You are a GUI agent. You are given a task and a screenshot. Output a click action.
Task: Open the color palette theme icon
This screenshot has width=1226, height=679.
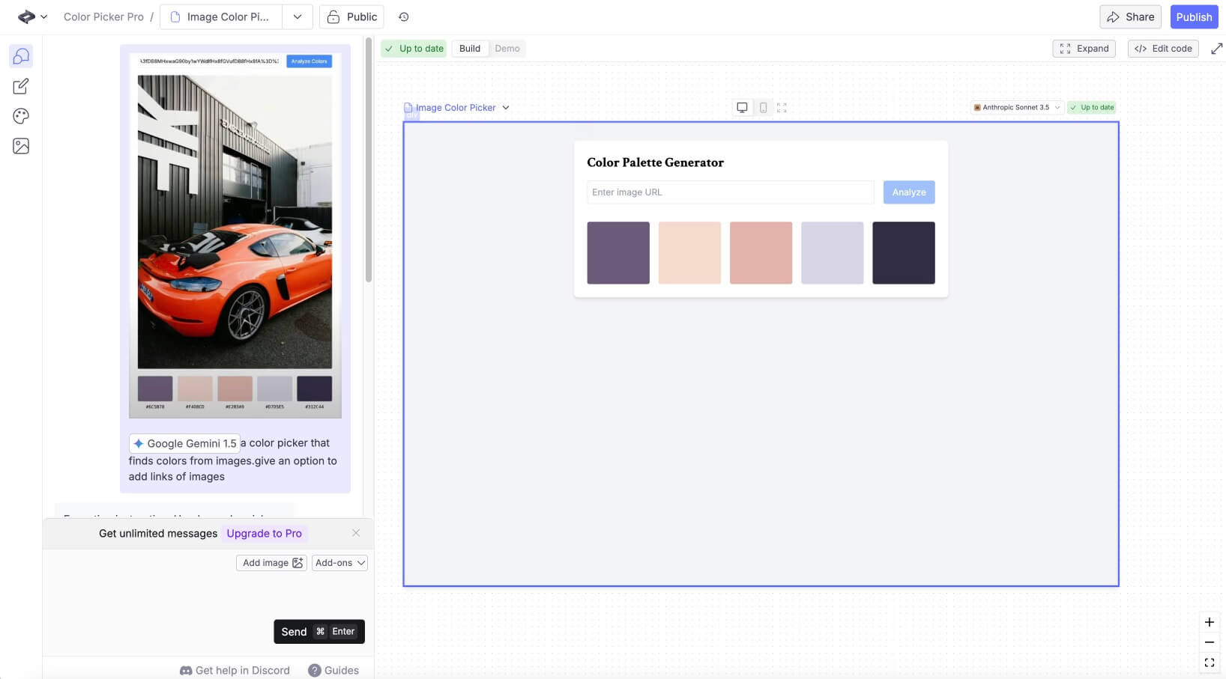point(21,116)
